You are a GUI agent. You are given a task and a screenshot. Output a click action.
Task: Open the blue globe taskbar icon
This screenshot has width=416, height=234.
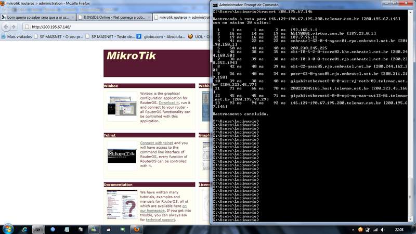pyautogui.click(x=53, y=229)
